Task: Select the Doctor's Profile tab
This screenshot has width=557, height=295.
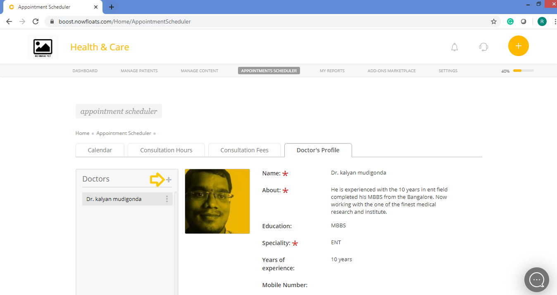Action: (318, 150)
